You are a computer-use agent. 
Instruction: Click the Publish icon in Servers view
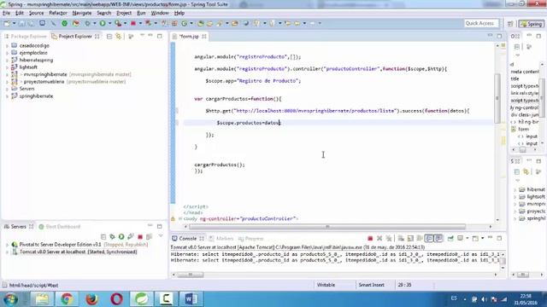(150, 237)
